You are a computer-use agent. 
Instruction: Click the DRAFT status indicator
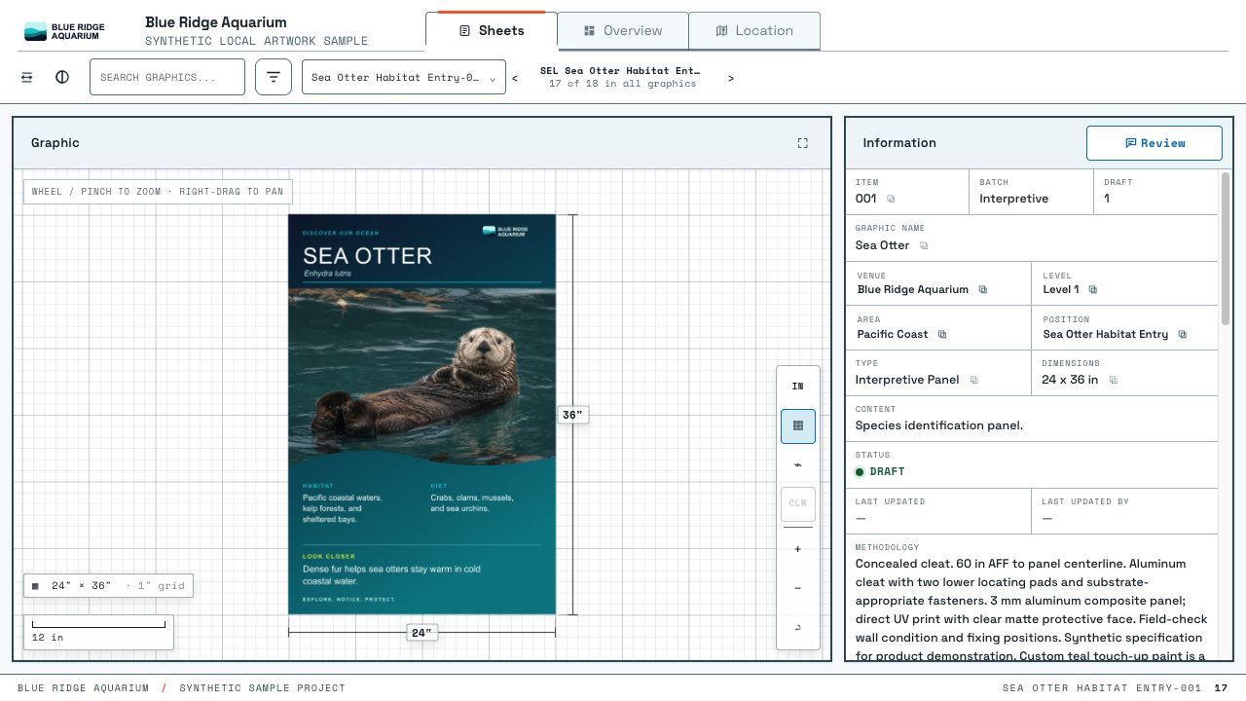pos(880,471)
